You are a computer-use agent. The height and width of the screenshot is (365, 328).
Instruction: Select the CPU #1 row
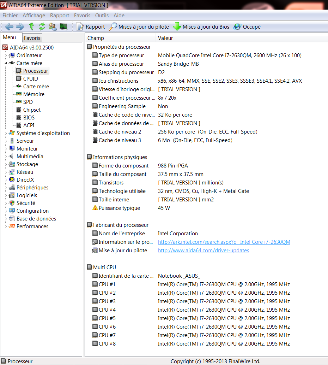pyautogui.click(x=207, y=284)
